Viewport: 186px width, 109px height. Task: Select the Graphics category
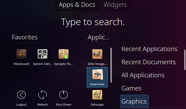tap(134, 101)
